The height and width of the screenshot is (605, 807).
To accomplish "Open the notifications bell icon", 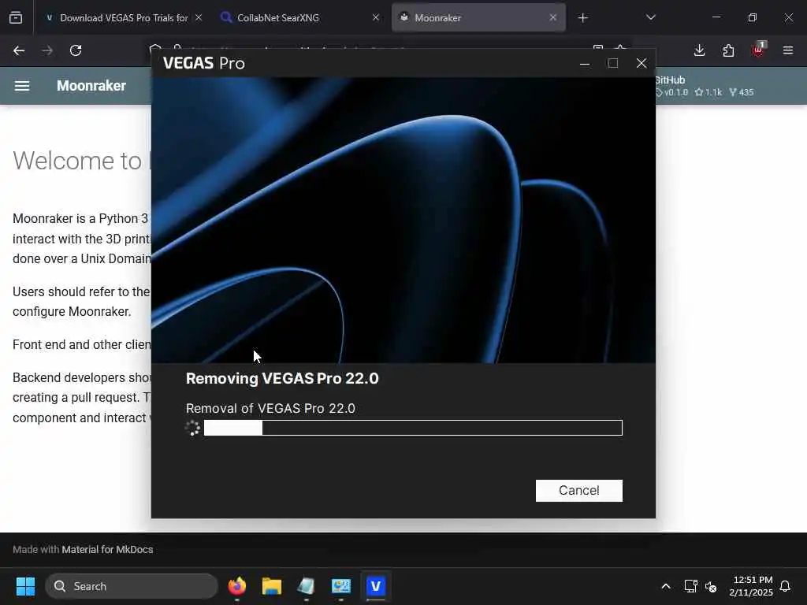I will pyautogui.click(x=785, y=586).
